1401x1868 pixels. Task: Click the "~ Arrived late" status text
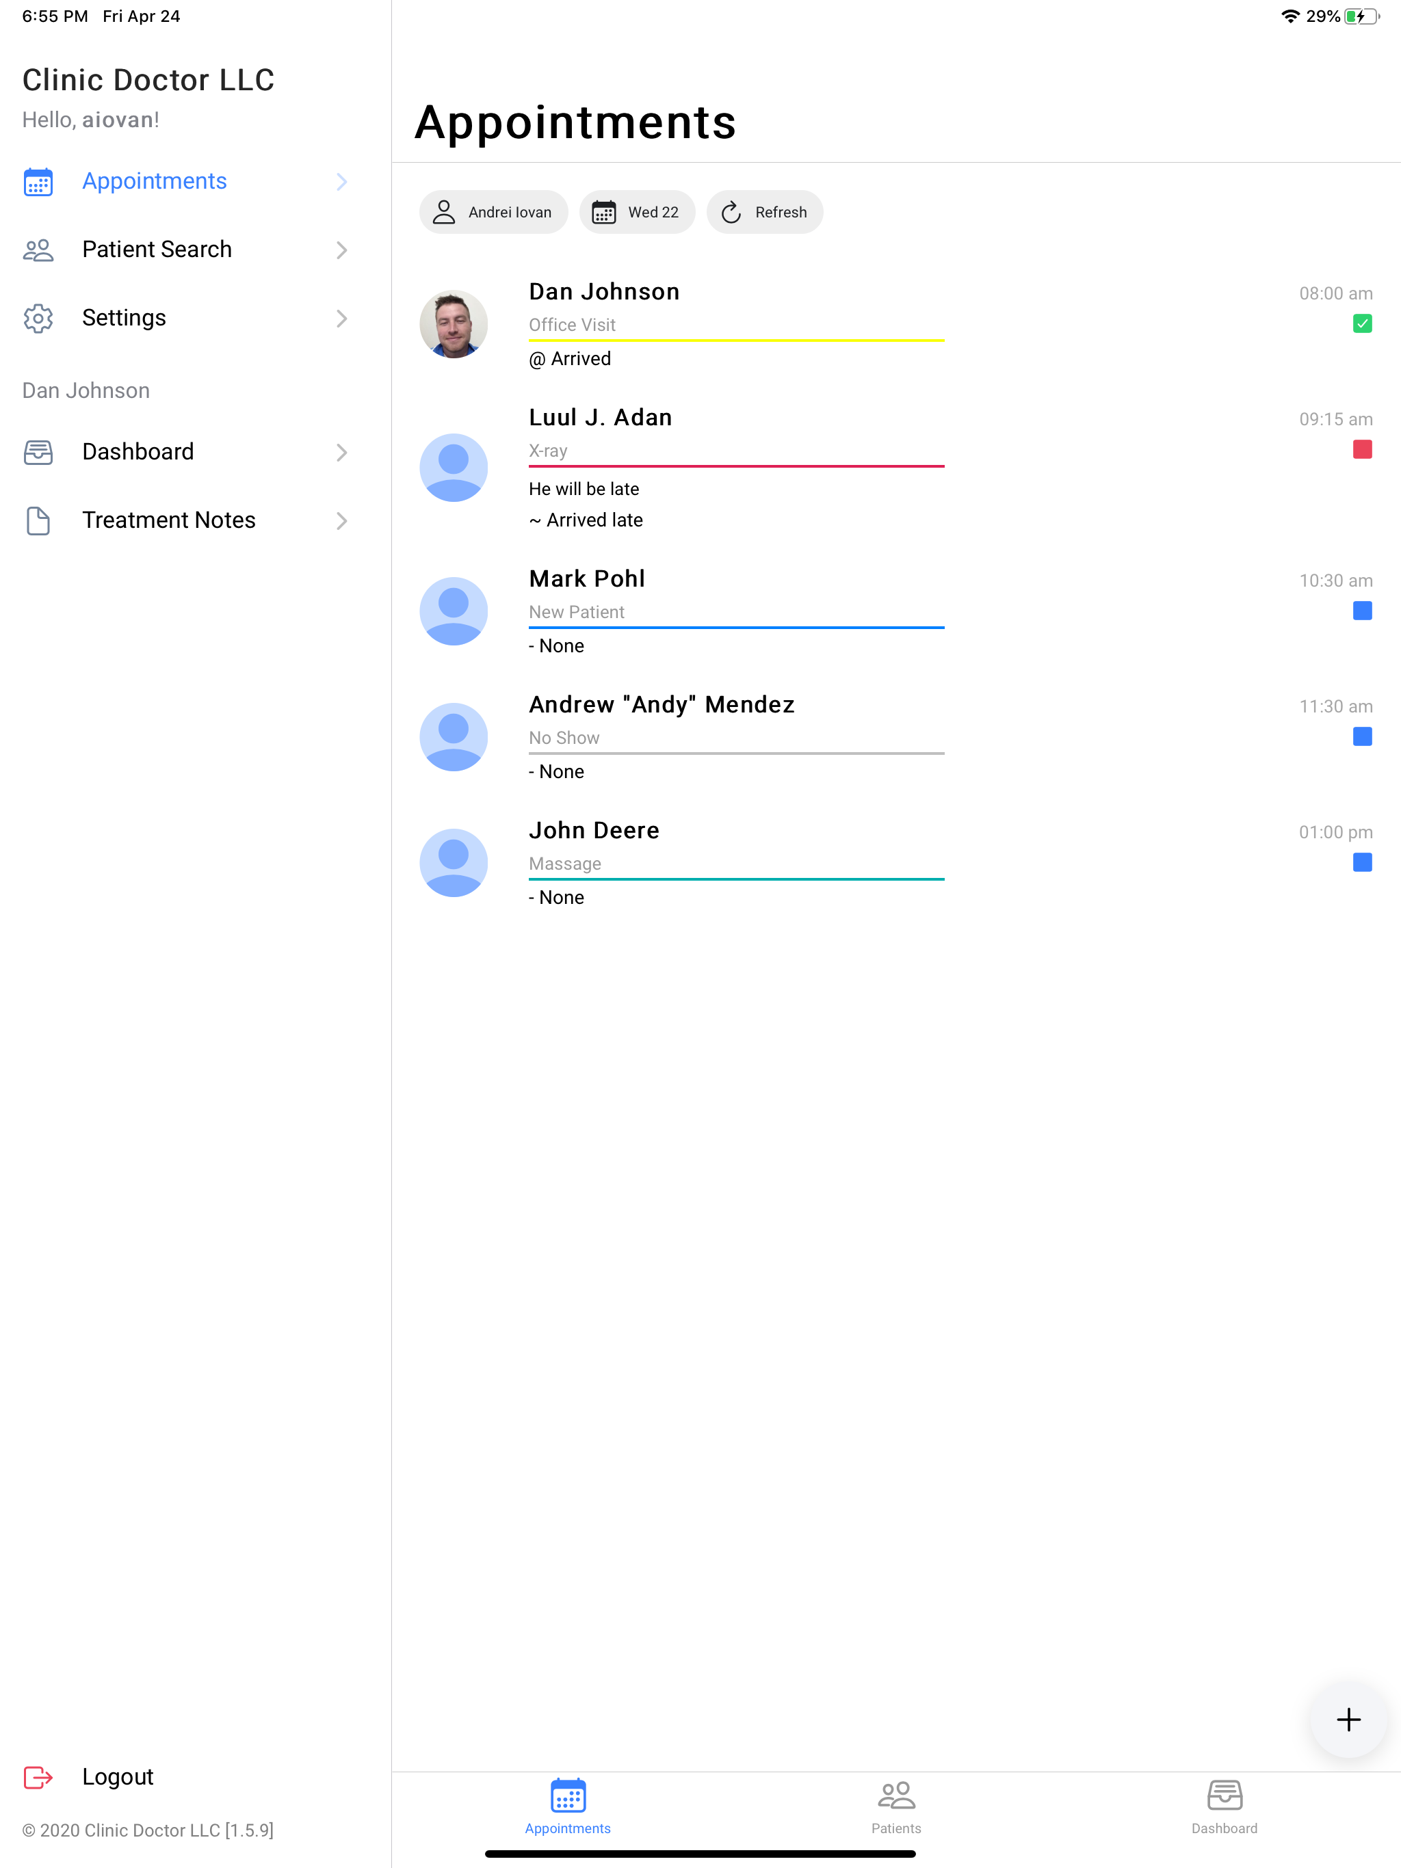click(586, 520)
